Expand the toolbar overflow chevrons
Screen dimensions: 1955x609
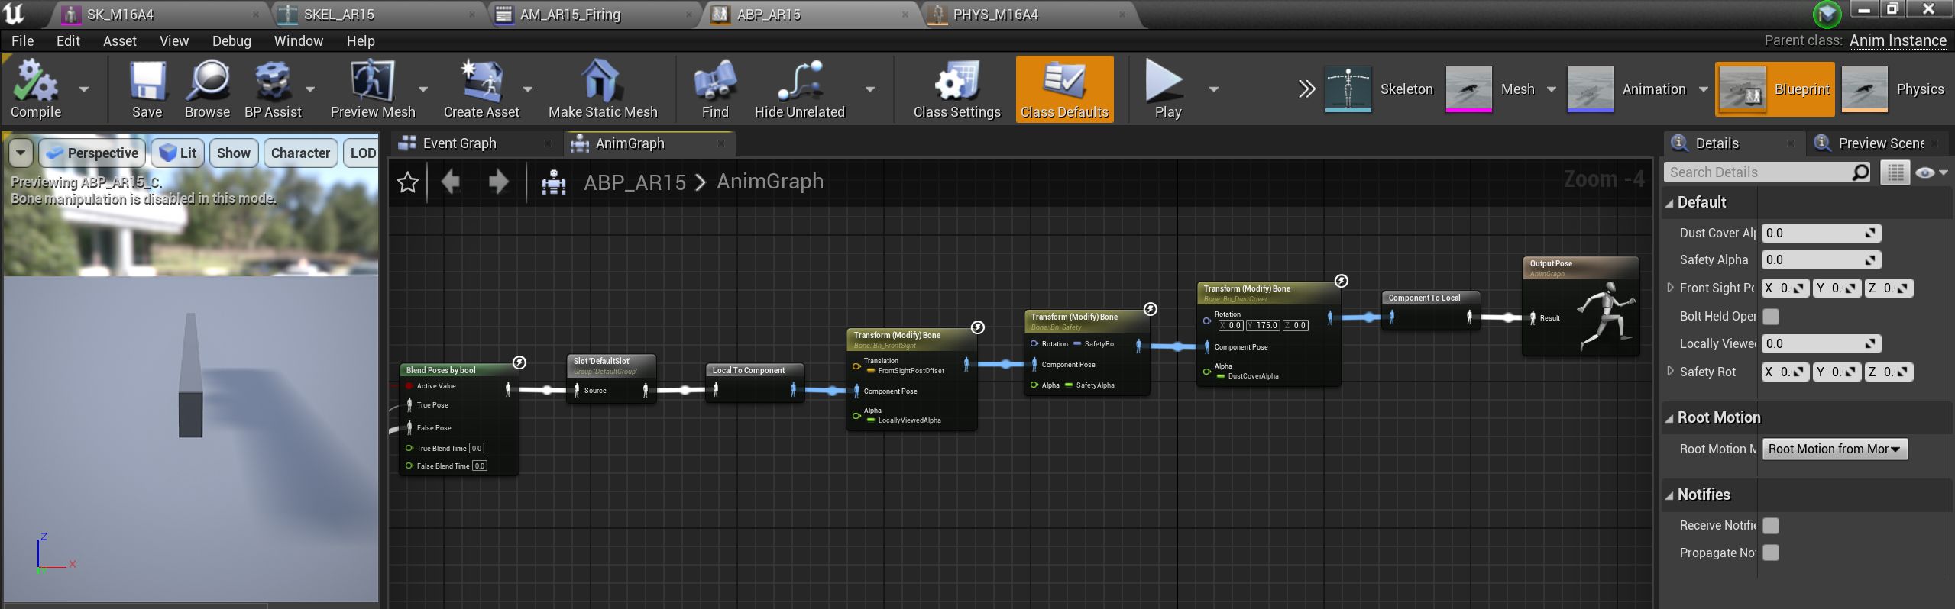coord(1306,89)
